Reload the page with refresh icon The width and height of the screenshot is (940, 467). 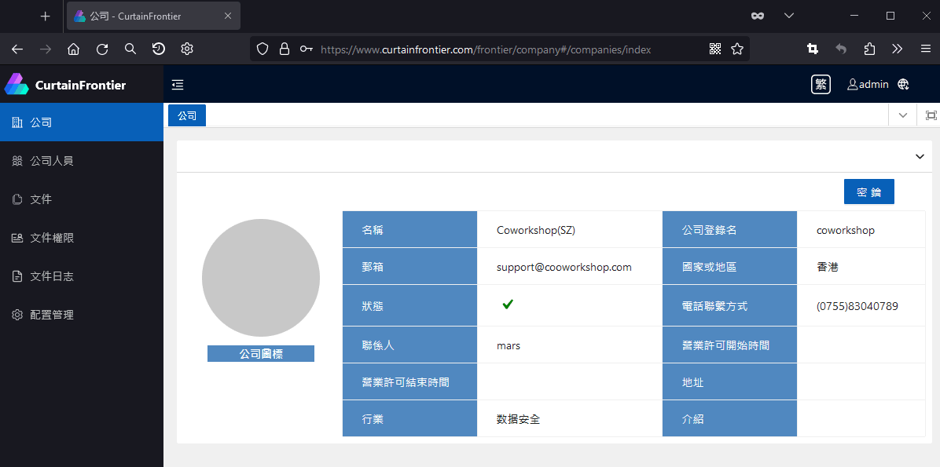[102, 49]
